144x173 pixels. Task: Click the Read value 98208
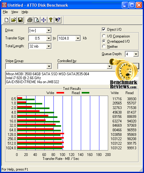(x=132, y=139)
